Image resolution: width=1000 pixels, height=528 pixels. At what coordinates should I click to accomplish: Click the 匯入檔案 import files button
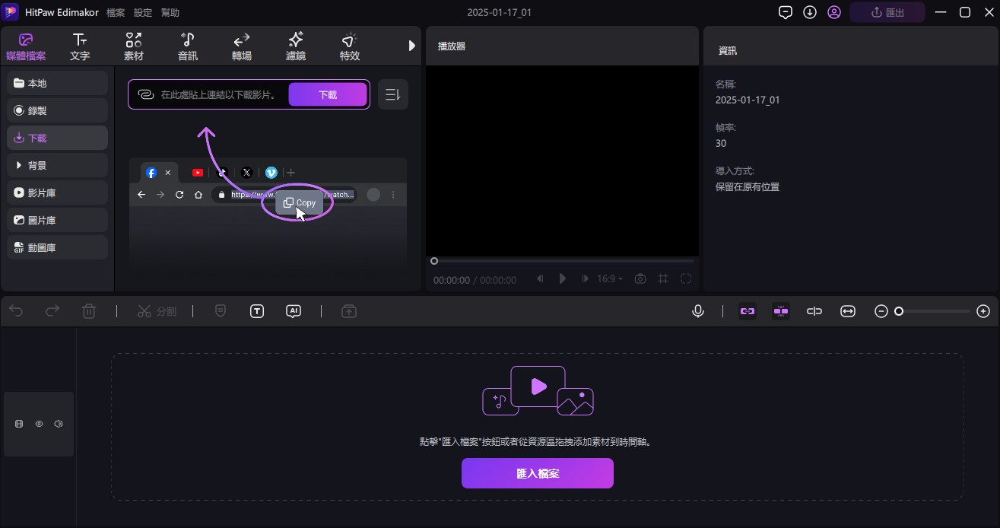pos(538,473)
